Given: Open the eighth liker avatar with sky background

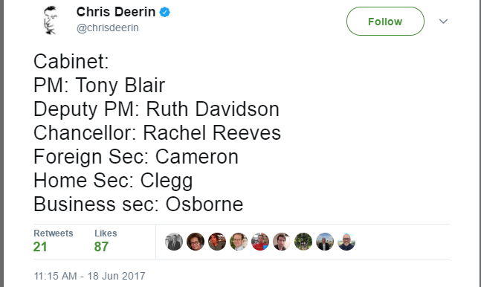Looking at the screenshot, I should [325, 242].
